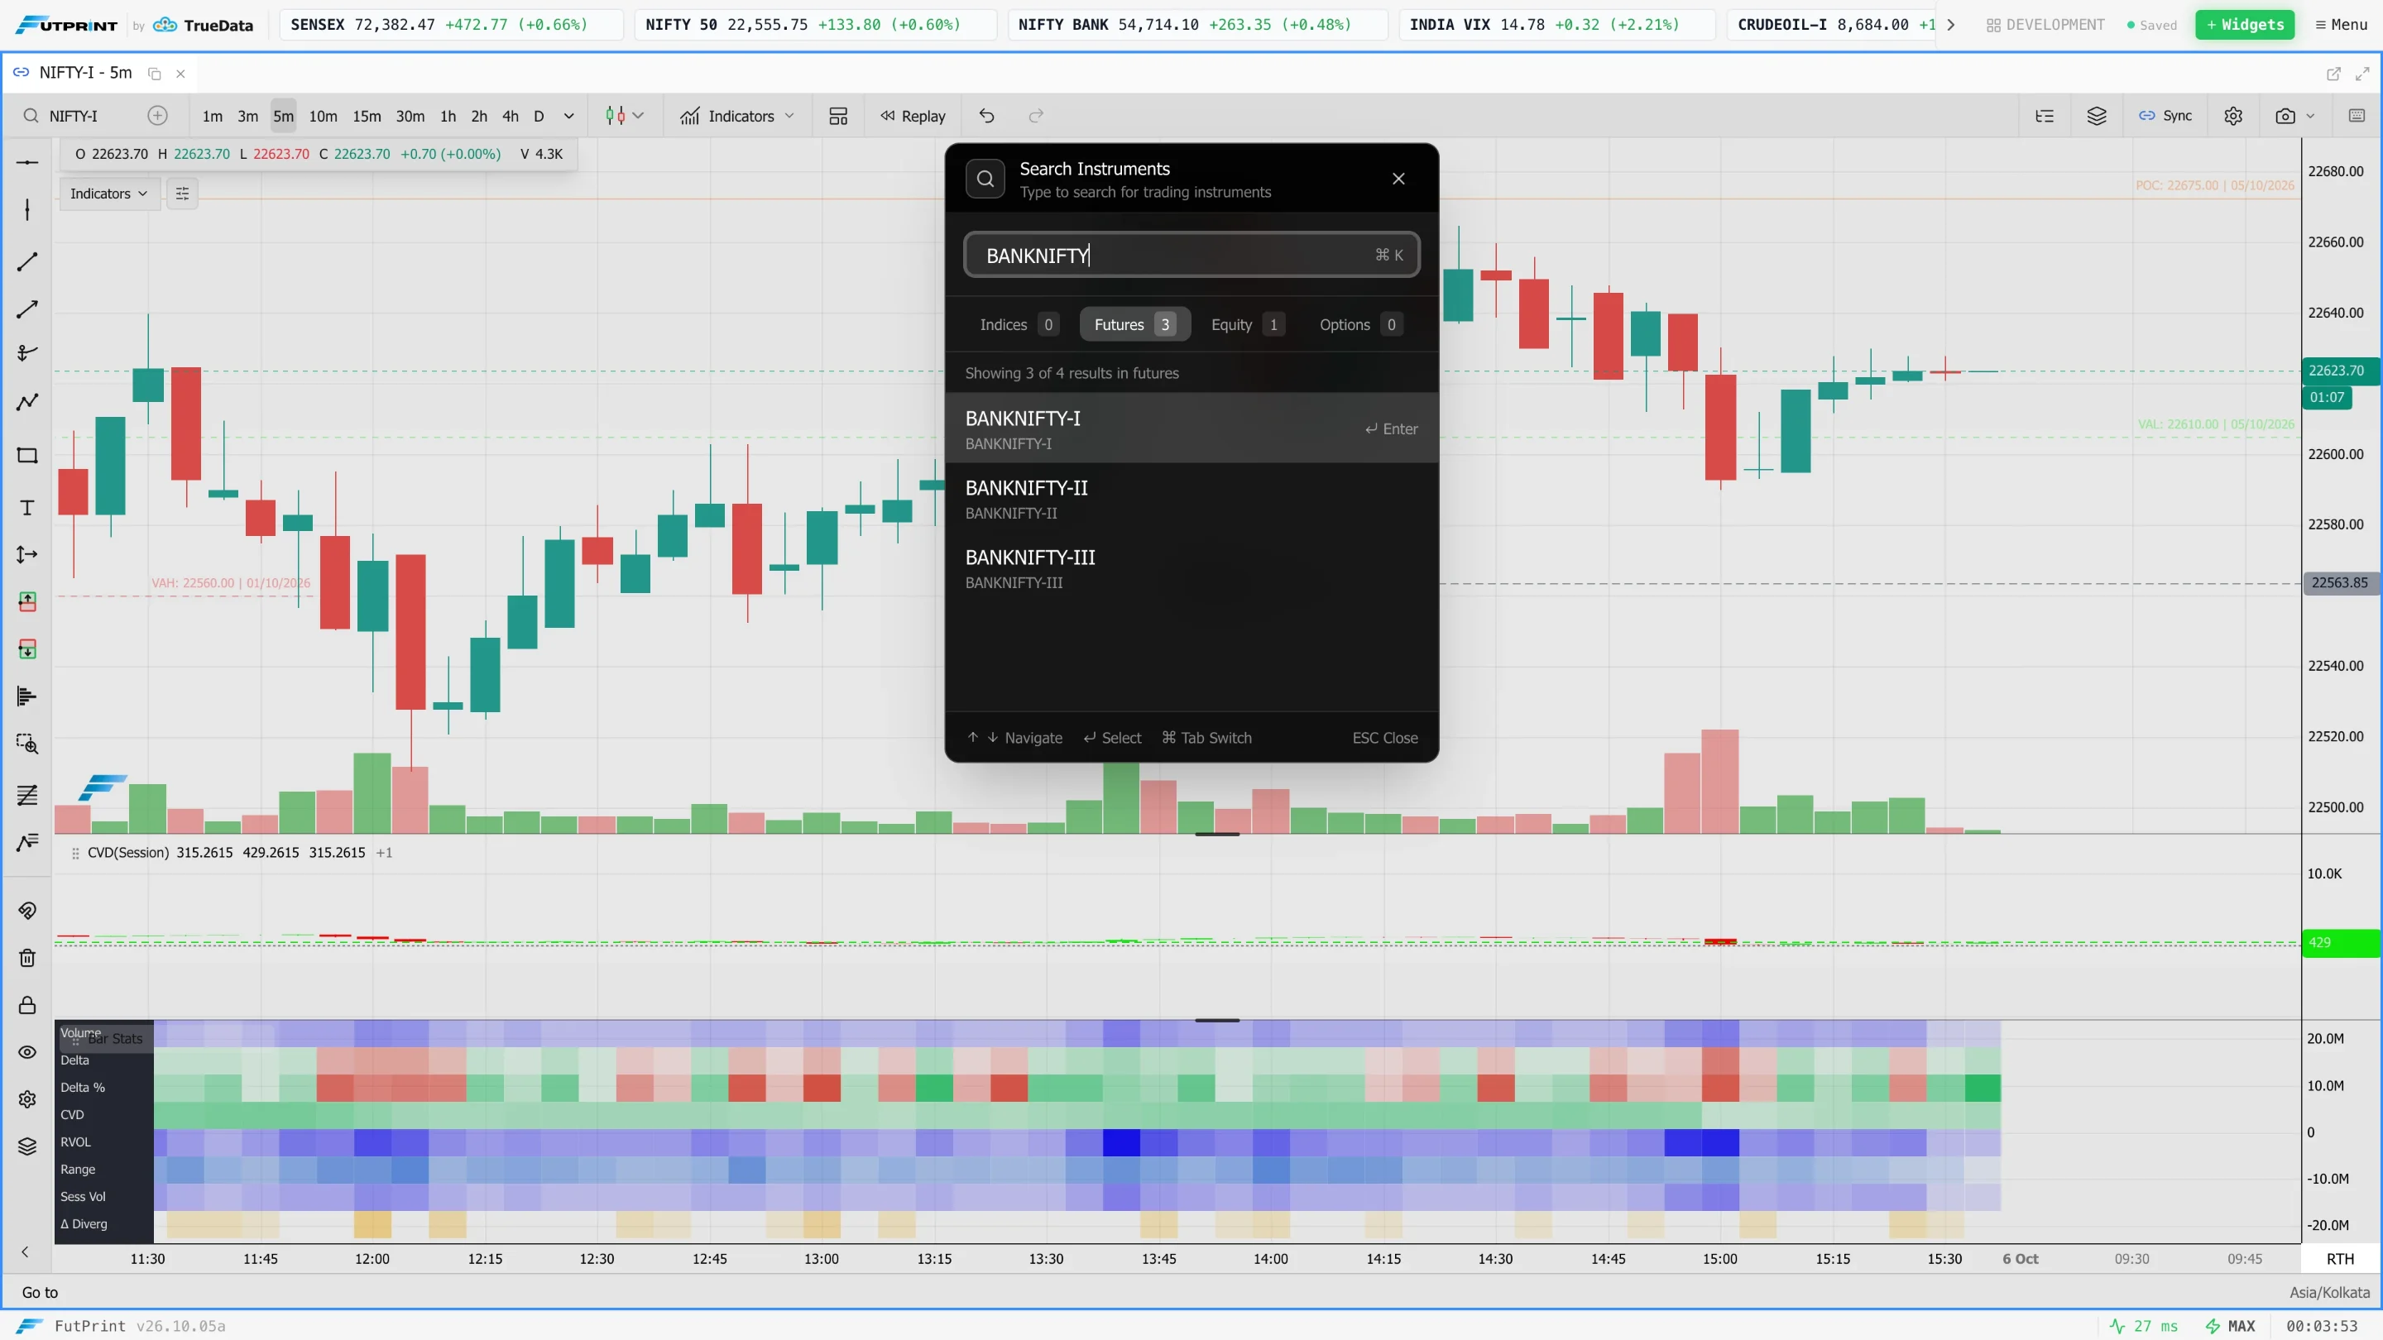Toggle the lock drawings icon

26,1005
